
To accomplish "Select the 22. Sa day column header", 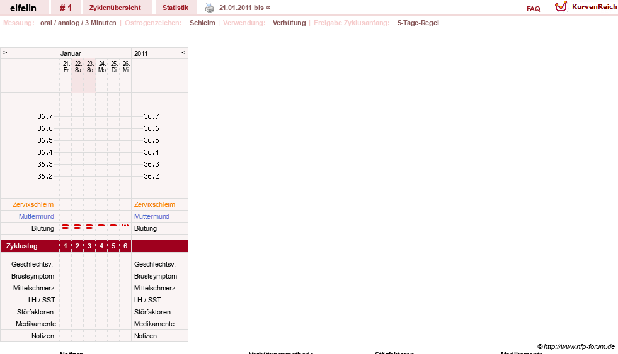I will coord(78,67).
